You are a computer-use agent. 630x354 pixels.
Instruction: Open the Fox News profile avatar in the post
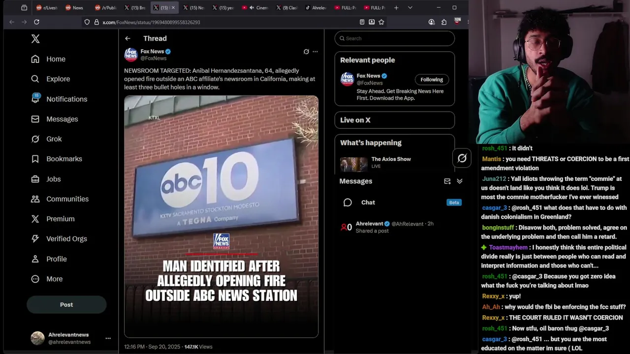point(130,55)
